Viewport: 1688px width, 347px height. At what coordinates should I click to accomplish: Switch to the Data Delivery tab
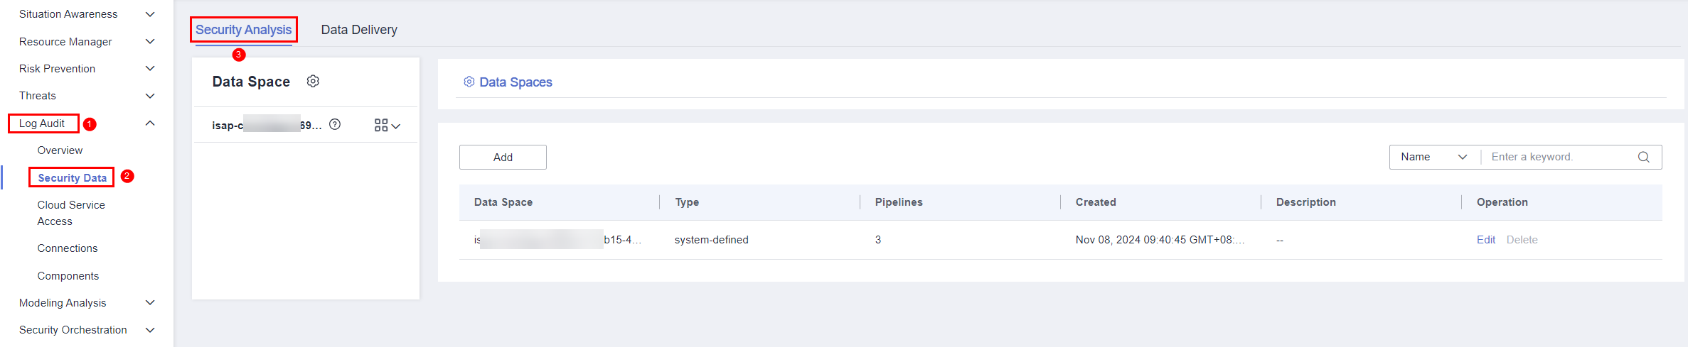tap(359, 30)
